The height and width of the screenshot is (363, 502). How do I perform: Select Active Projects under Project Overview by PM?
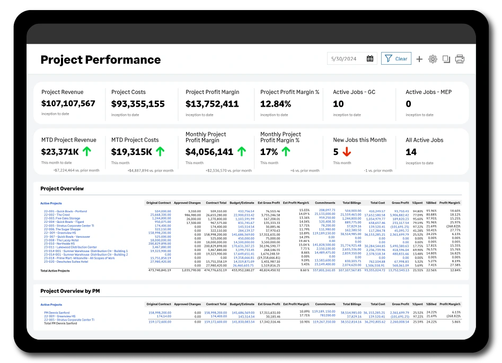(x=51, y=305)
